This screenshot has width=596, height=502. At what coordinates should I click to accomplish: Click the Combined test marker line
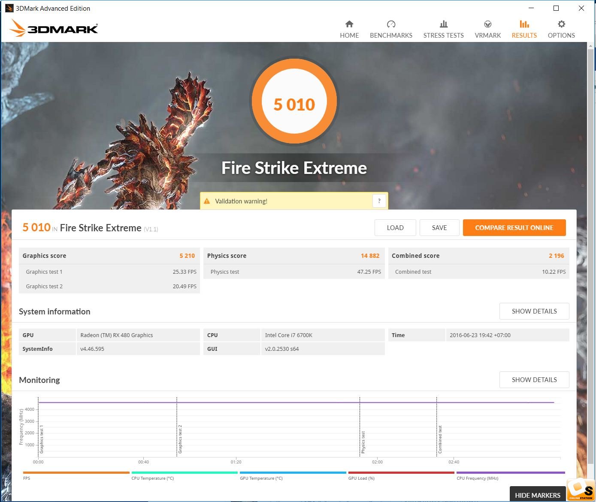point(436,427)
